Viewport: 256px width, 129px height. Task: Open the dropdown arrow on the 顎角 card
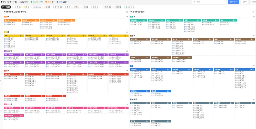pos(212,103)
